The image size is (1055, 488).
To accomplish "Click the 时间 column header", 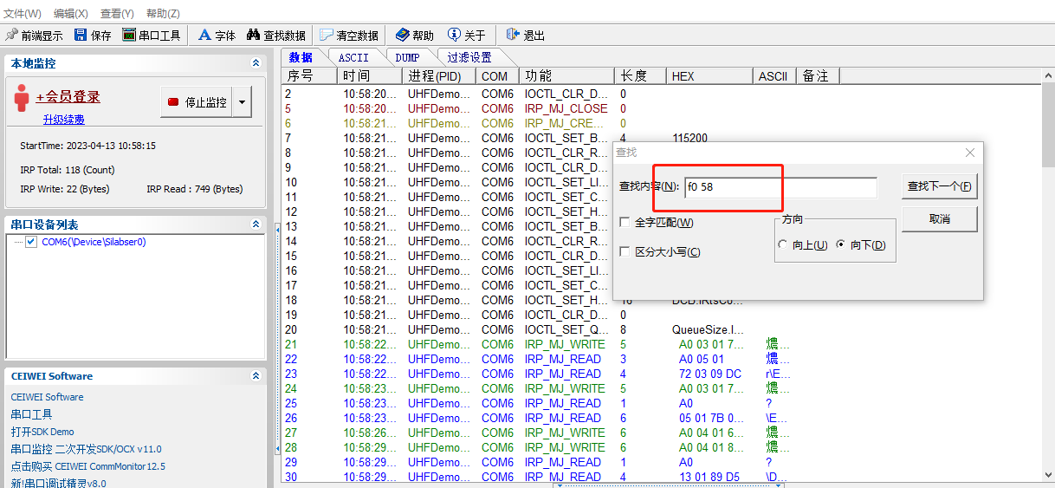I will (x=370, y=76).
